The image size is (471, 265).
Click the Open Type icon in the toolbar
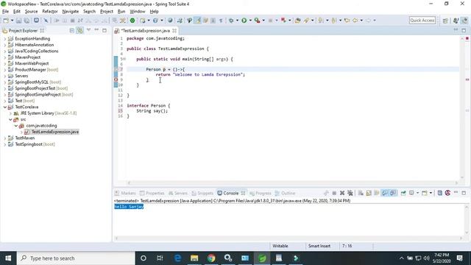pos(297,21)
